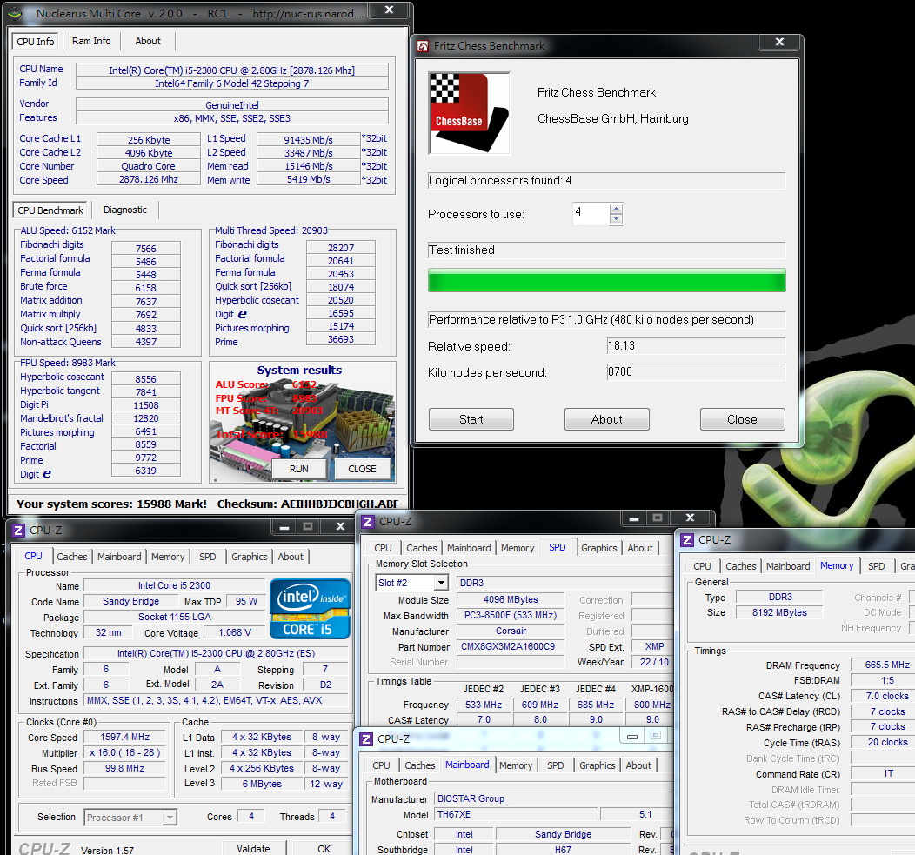
Task: Select SPD tab in CPU-Z Mainboard window
Action: click(x=556, y=765)
